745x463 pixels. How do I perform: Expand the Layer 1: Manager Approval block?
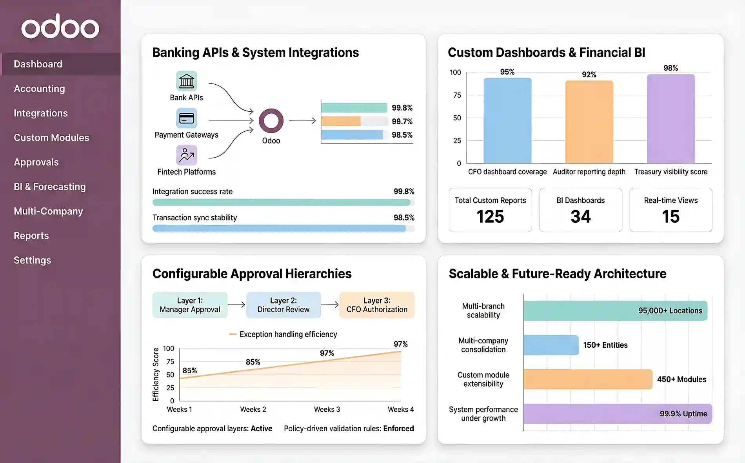point(190,305)
